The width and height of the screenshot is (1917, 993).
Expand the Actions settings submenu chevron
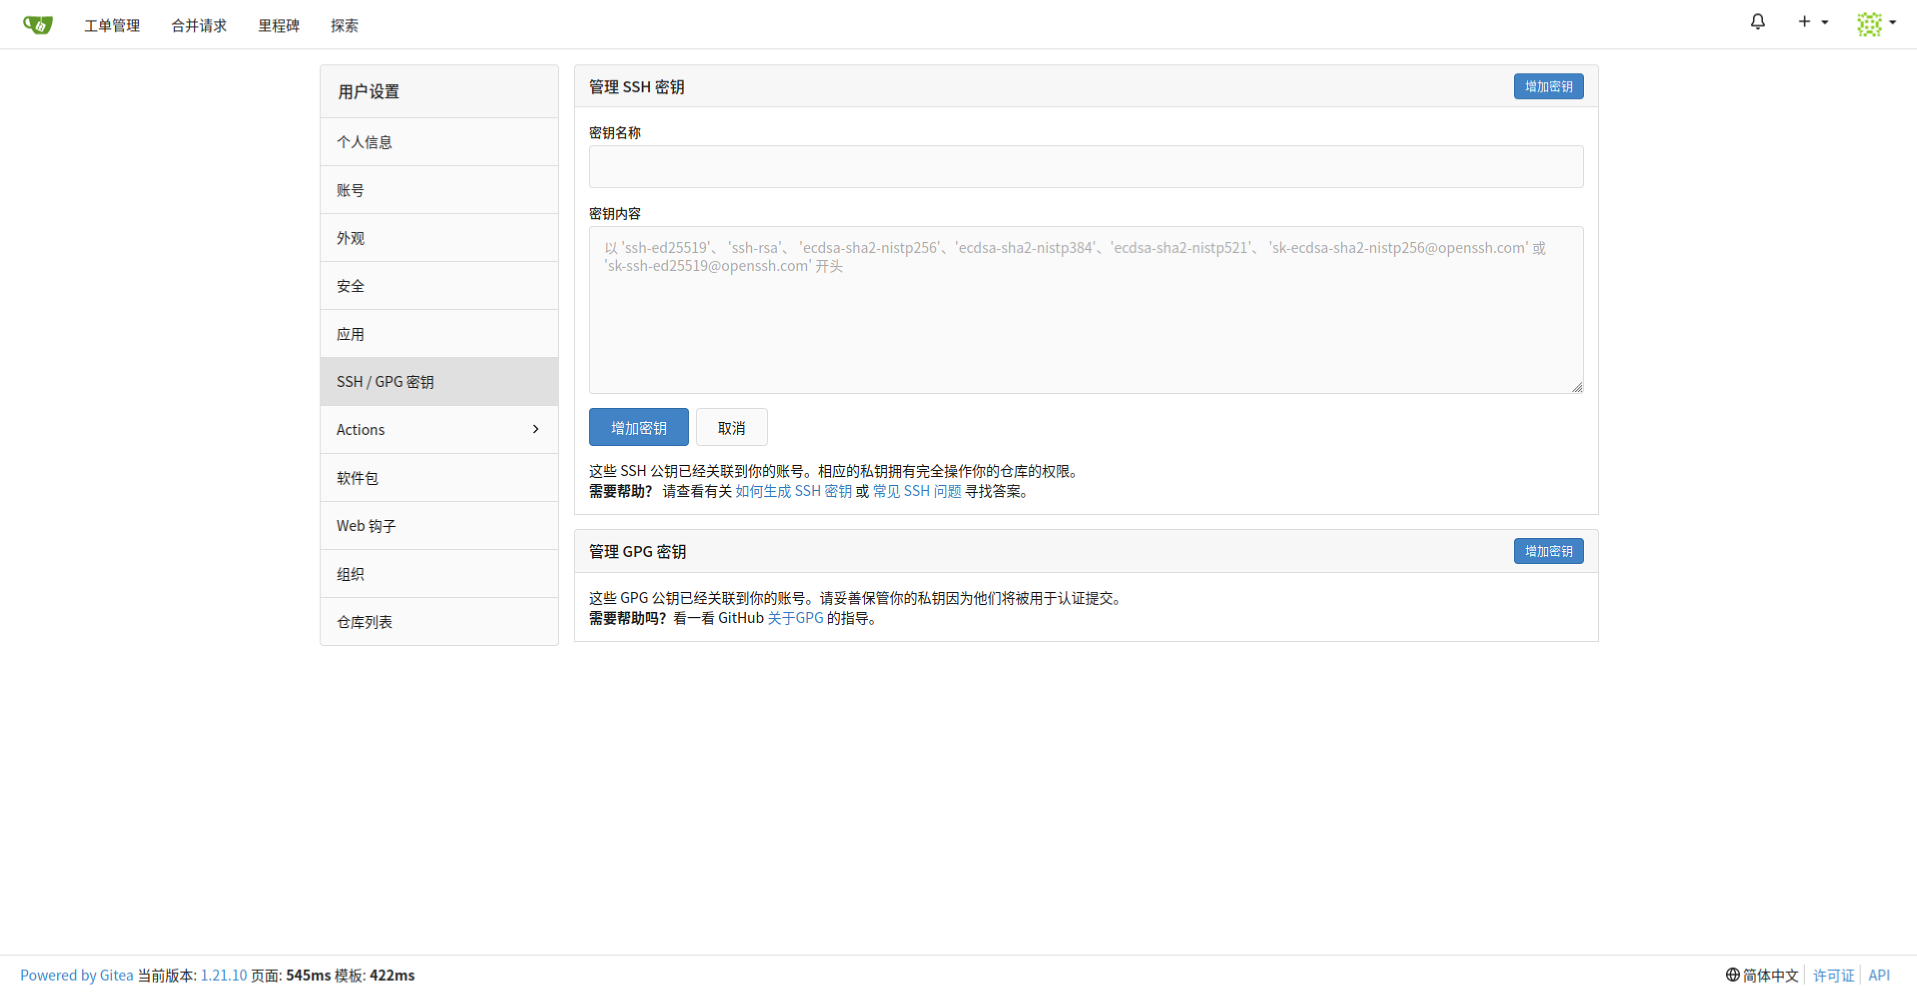[x=536, y=430]
